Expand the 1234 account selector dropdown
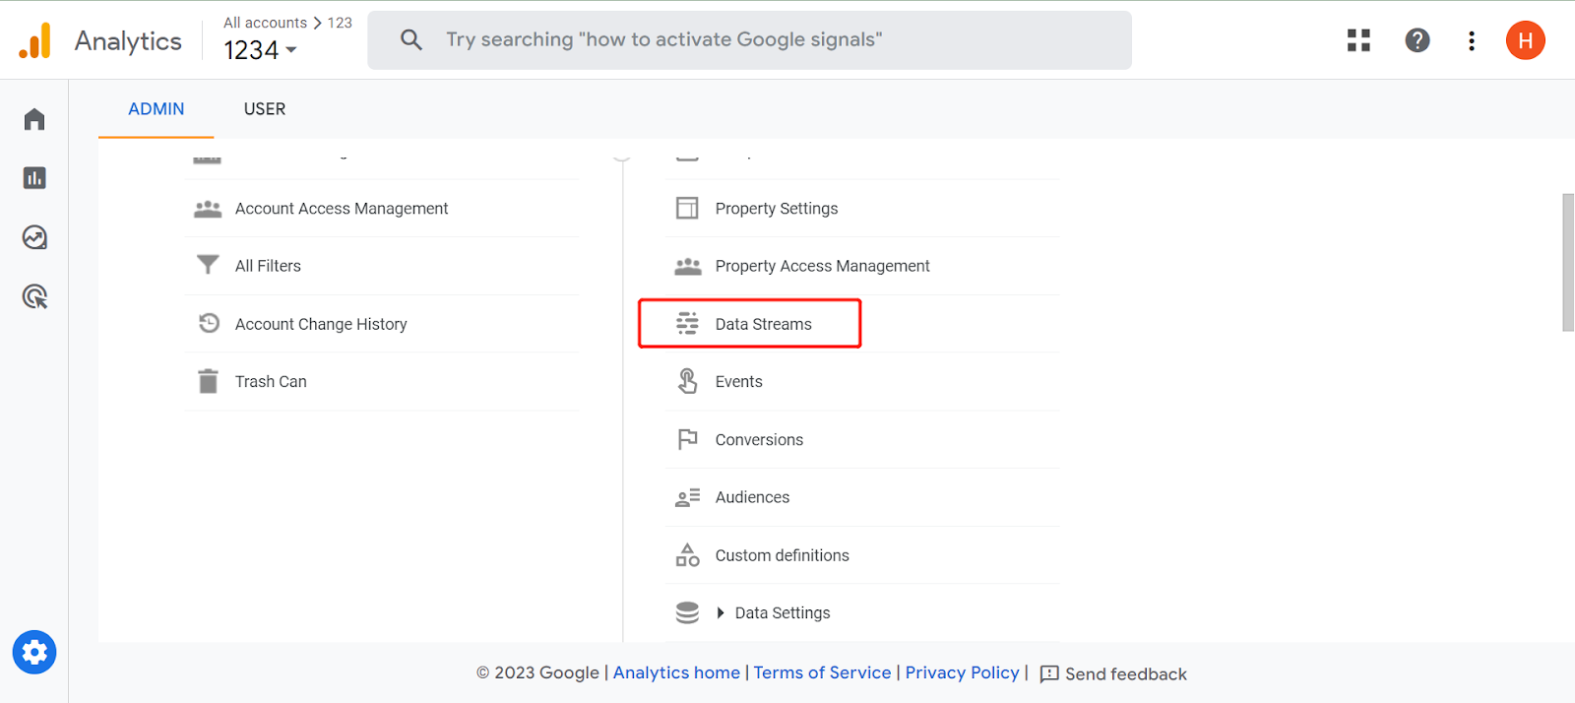The height and width of the screenshot is (703, 1575). pyautogui.click(x=261, y=50)
